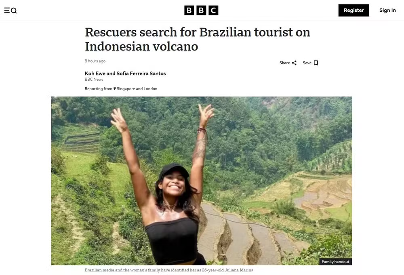
Task: Click the first B block of logo
Action: point(189,10)
